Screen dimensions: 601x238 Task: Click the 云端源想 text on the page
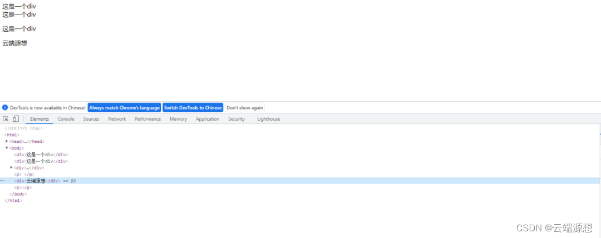point(14,43)
